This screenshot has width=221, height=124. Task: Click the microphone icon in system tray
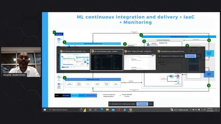199,110
